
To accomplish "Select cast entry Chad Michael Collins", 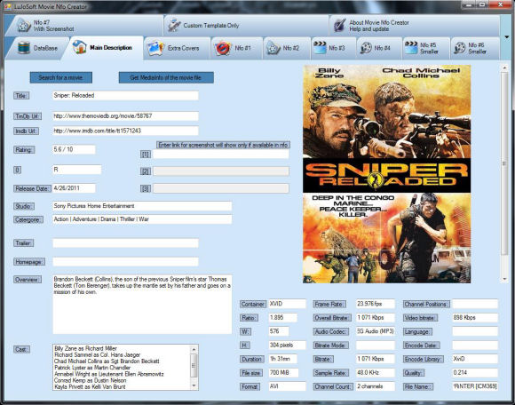I will pos(107,361).
